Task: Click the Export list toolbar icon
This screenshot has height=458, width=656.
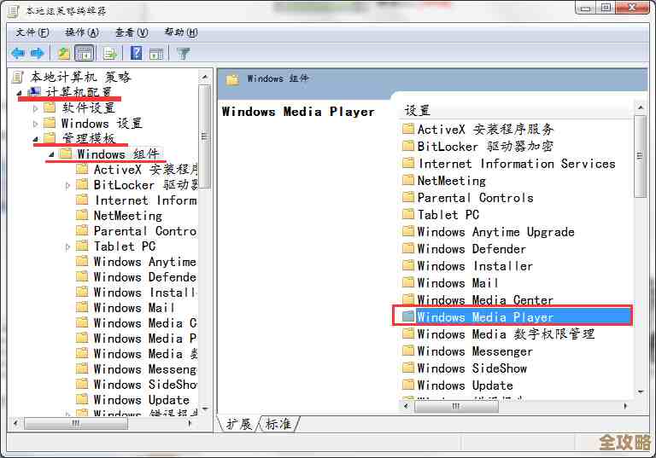Action: (110, 54)
